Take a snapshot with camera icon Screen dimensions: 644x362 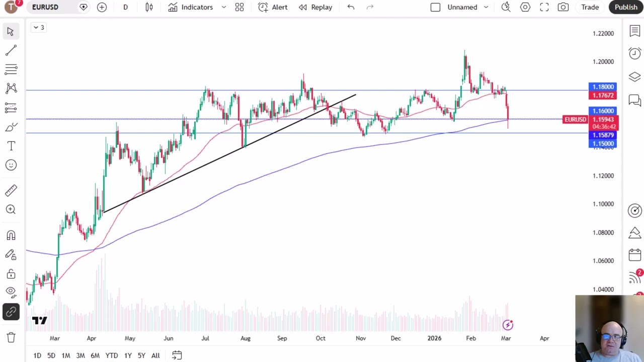(x=563, y=7)
